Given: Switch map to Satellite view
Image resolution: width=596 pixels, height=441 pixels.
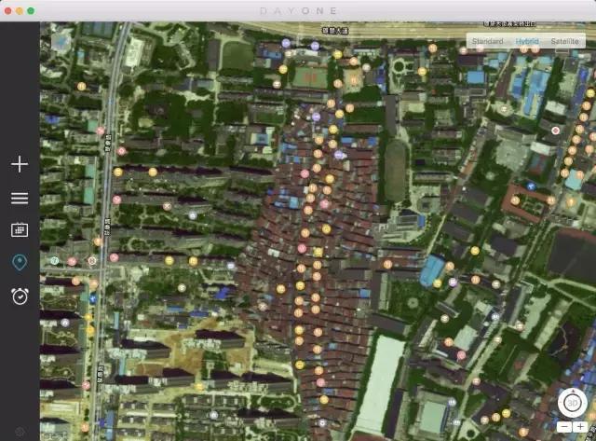Looking at the screenshot, I should pos(565,41).
